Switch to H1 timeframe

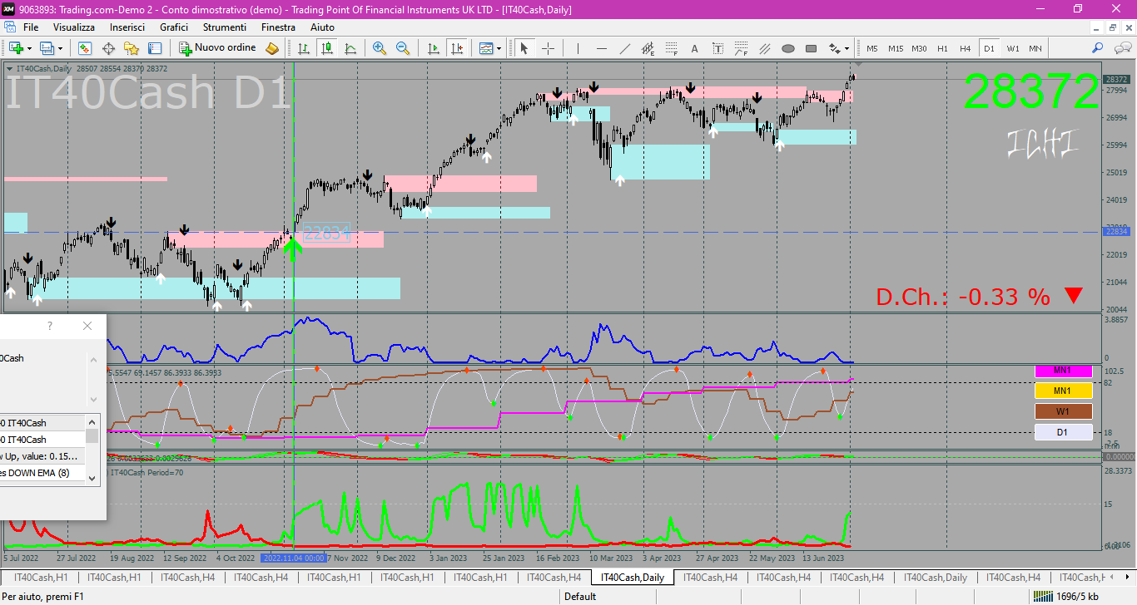942,48
